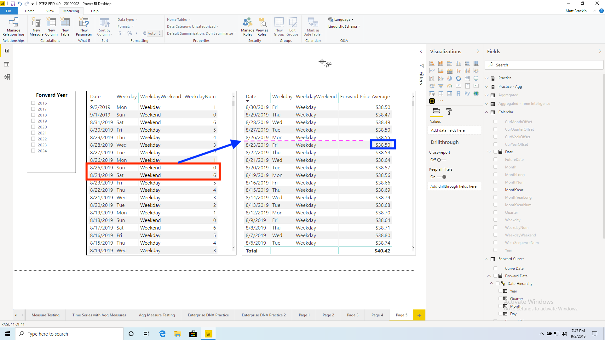Open Manage Relationships in the ribbon
605x340 pixels.
tap(14, 27)
